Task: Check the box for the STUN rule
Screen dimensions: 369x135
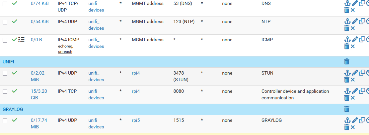Action: coord(5,73)
